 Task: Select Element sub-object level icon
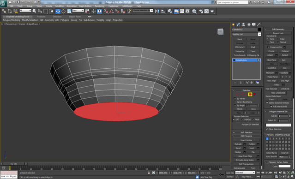click(x=254, y=95)
